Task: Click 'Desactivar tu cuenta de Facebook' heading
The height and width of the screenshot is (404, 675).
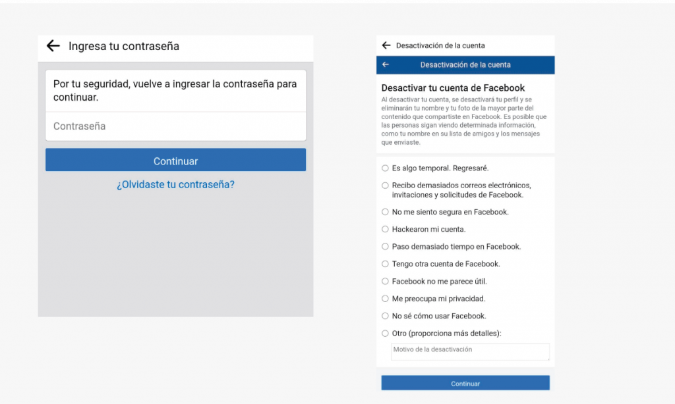Action: [453, 88]
